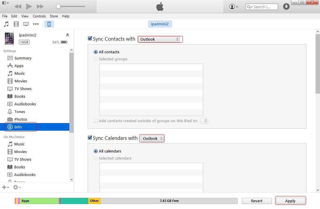Image resolution: width=320 pixels, height=209 pixels.
Task: Click the Downloads arrow icon
Action: [x=286, y=7]
